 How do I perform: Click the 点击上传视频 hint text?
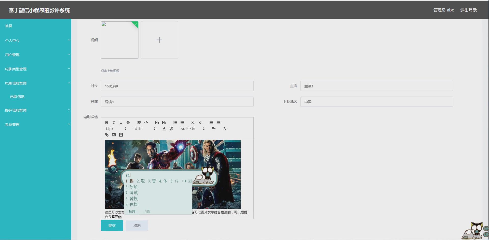pyautogui.click(x=110, y=71)
